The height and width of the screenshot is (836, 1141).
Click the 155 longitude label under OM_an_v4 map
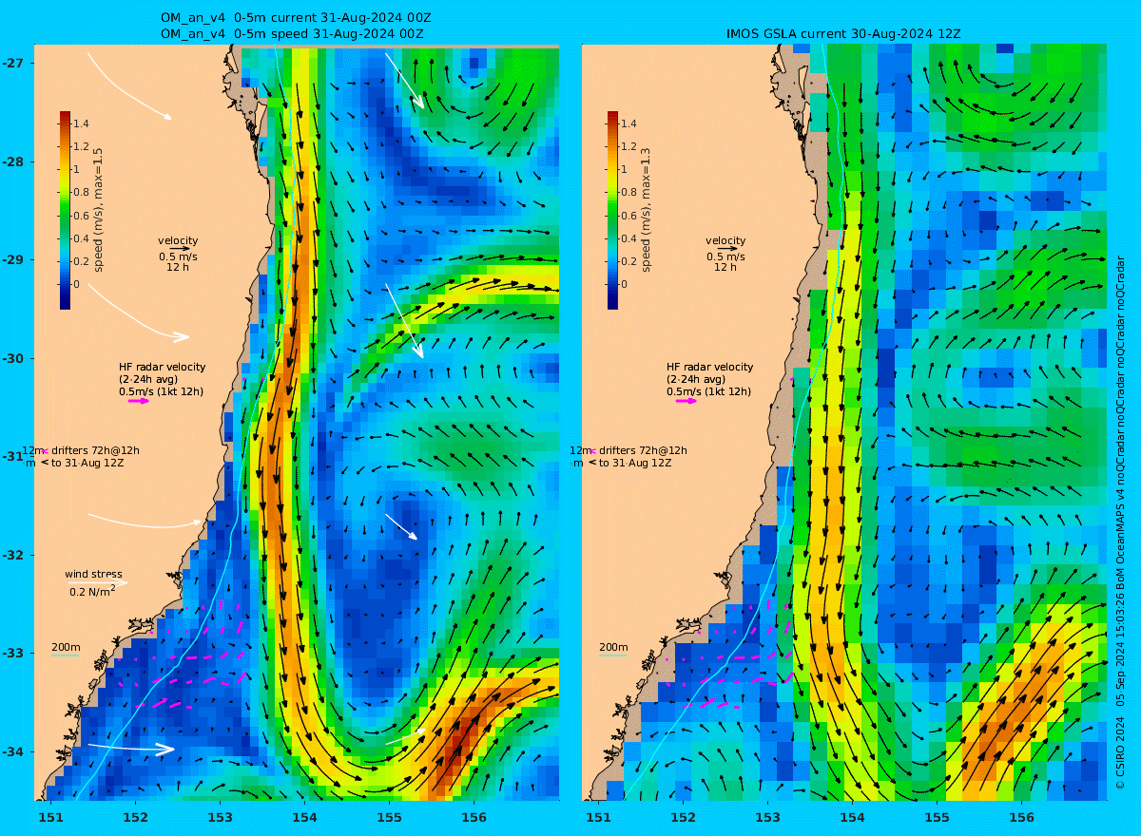(389, 817)
